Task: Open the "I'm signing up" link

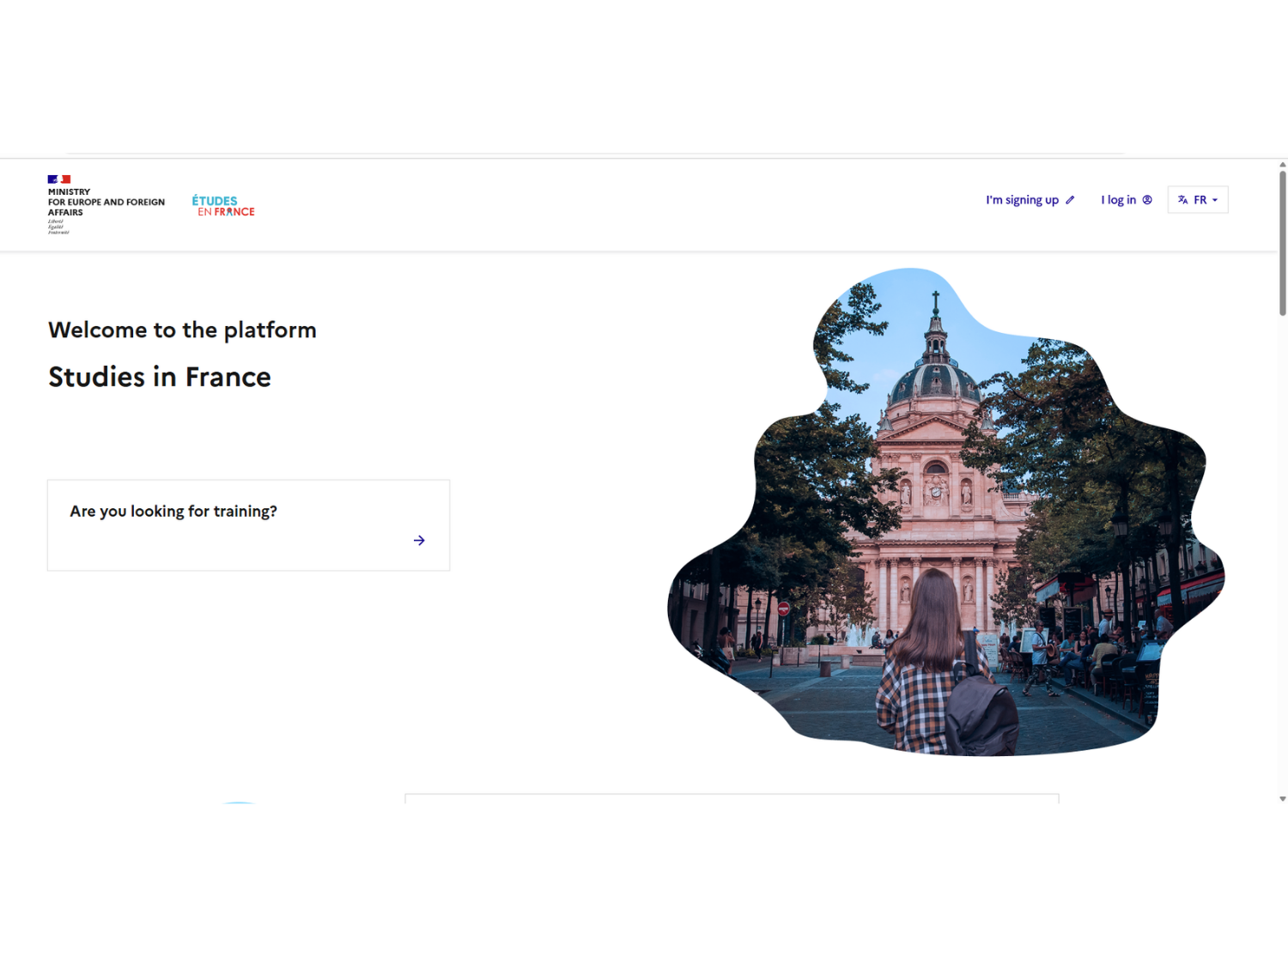Action: tap(1022, 200)
